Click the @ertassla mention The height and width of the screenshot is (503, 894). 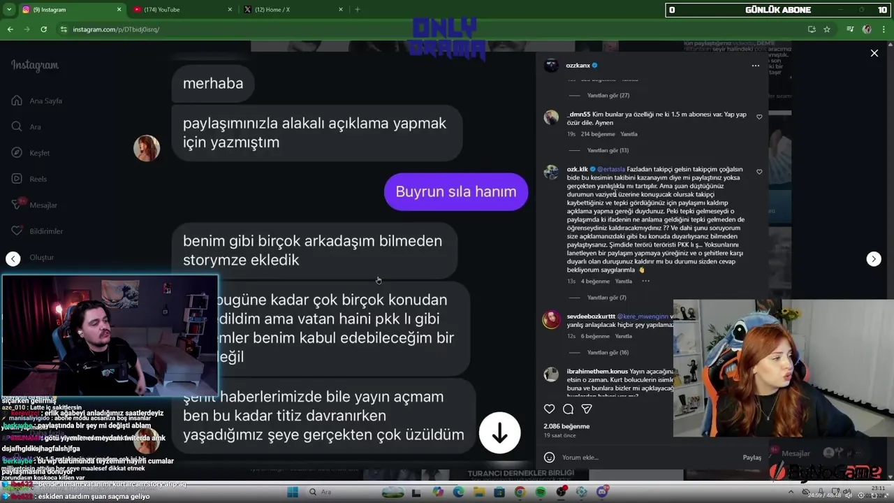[x=611, y=169]
